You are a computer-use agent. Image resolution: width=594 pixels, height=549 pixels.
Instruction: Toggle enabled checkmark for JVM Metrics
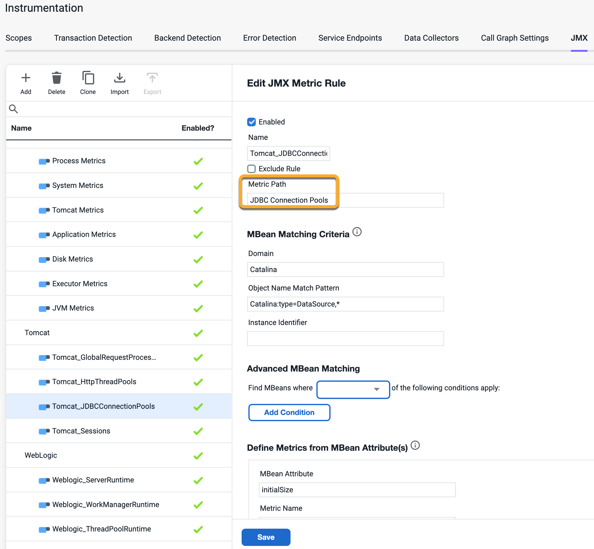coord(198,308)
